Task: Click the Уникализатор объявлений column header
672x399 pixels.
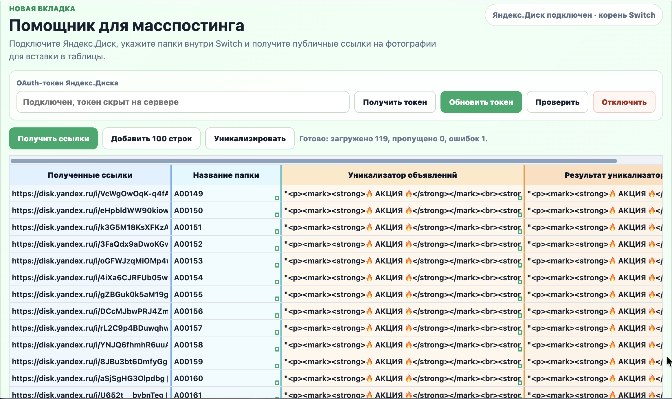Action: (x=403, y=175)
